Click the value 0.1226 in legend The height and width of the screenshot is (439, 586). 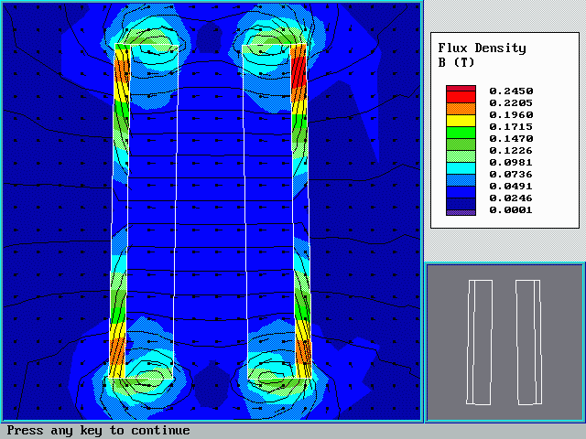[511, 151]
